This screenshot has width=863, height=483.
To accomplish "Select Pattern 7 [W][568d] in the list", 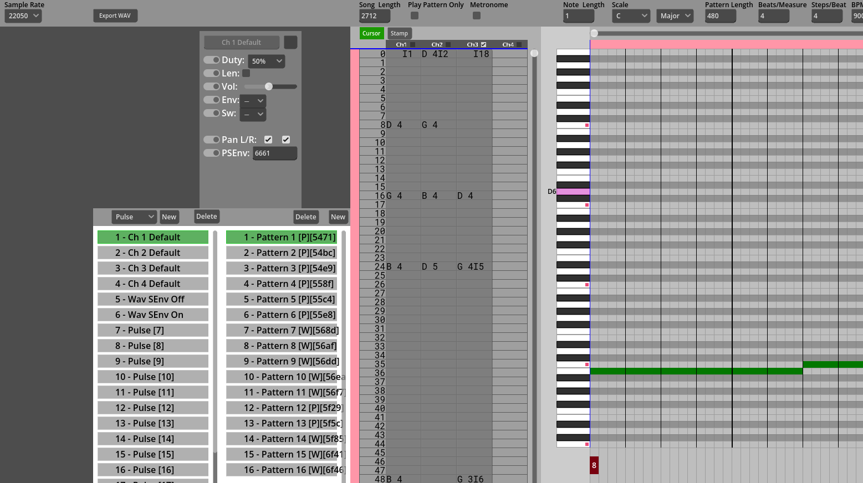I will 282,330.
